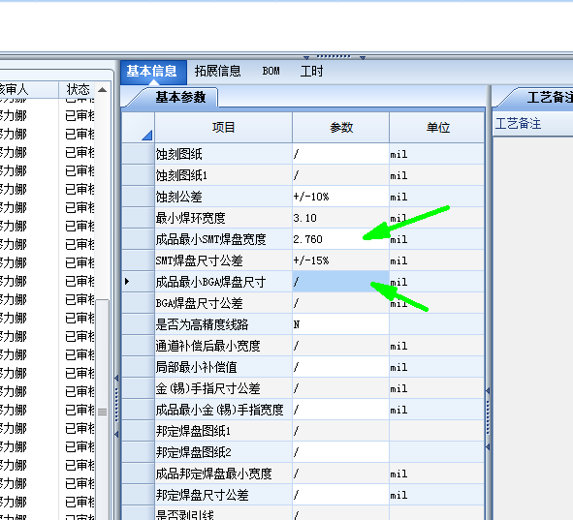This screenshot has width=573, height=520.
Task: Select the SMT焊盘尺寸公差 row label
Action: pos(199,260)
